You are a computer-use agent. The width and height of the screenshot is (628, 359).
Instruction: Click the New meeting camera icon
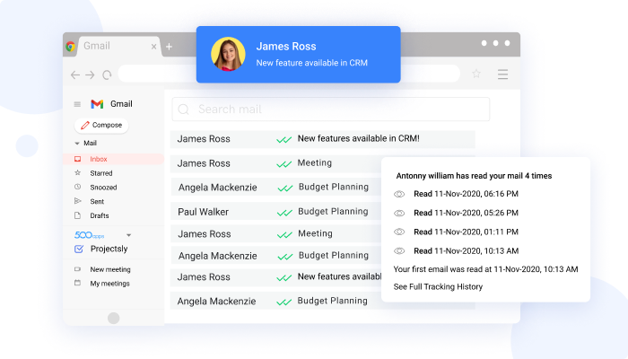[x=78, y=269]
